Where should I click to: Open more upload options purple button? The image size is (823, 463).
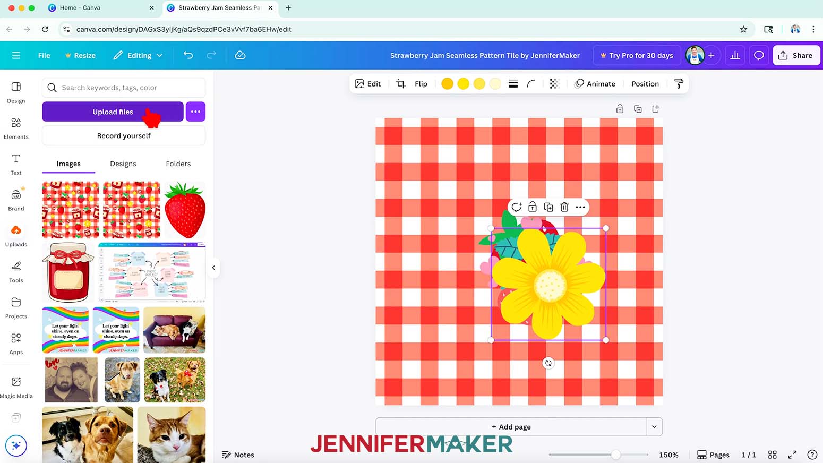coord(195,112)
